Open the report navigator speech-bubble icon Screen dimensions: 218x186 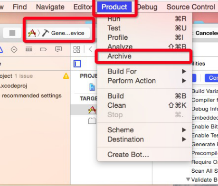[x=58, y=49]
